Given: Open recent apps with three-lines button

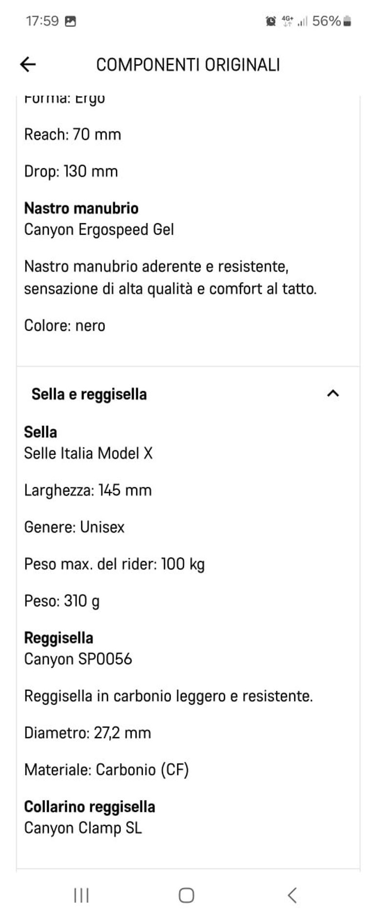Looking at the screenshot, I should coord(81,895).
